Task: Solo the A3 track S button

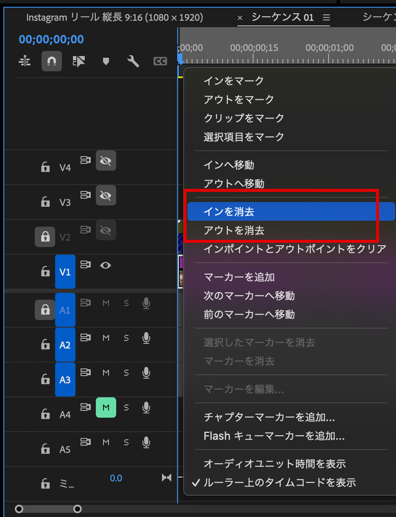Action: coord(126,373)
